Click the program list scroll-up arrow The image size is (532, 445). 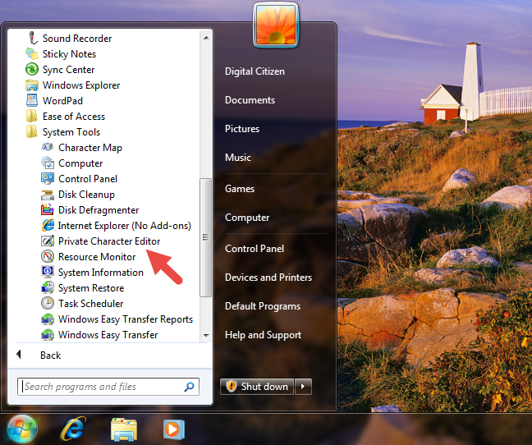point(206,38)
